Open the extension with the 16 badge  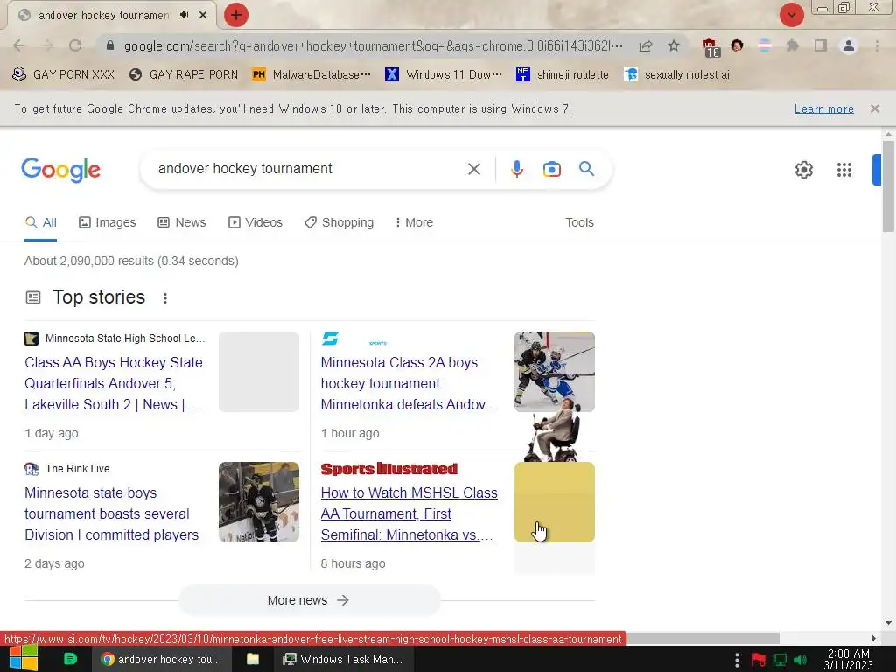710,47
